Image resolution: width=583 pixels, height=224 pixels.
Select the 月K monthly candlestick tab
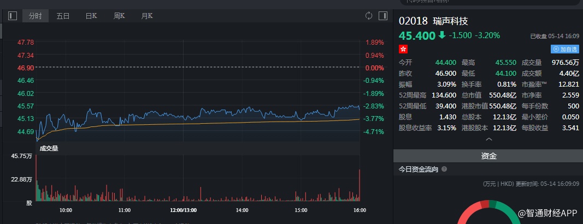click(147, 16)
